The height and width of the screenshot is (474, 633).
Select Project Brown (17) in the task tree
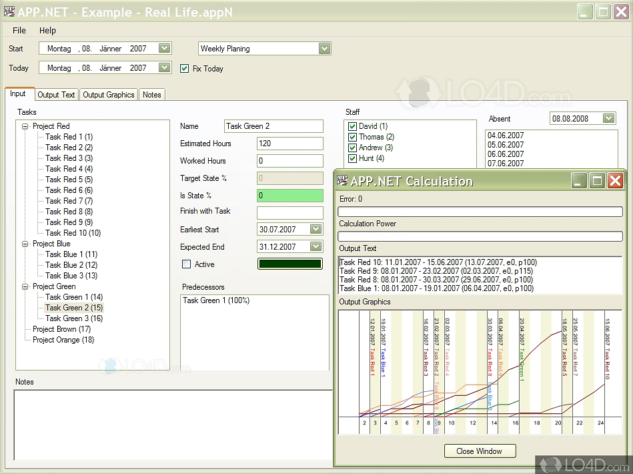tap(61, 329)
